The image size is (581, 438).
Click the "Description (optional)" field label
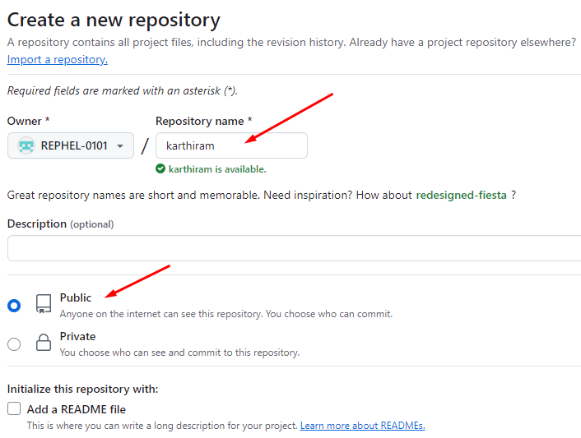60,224
